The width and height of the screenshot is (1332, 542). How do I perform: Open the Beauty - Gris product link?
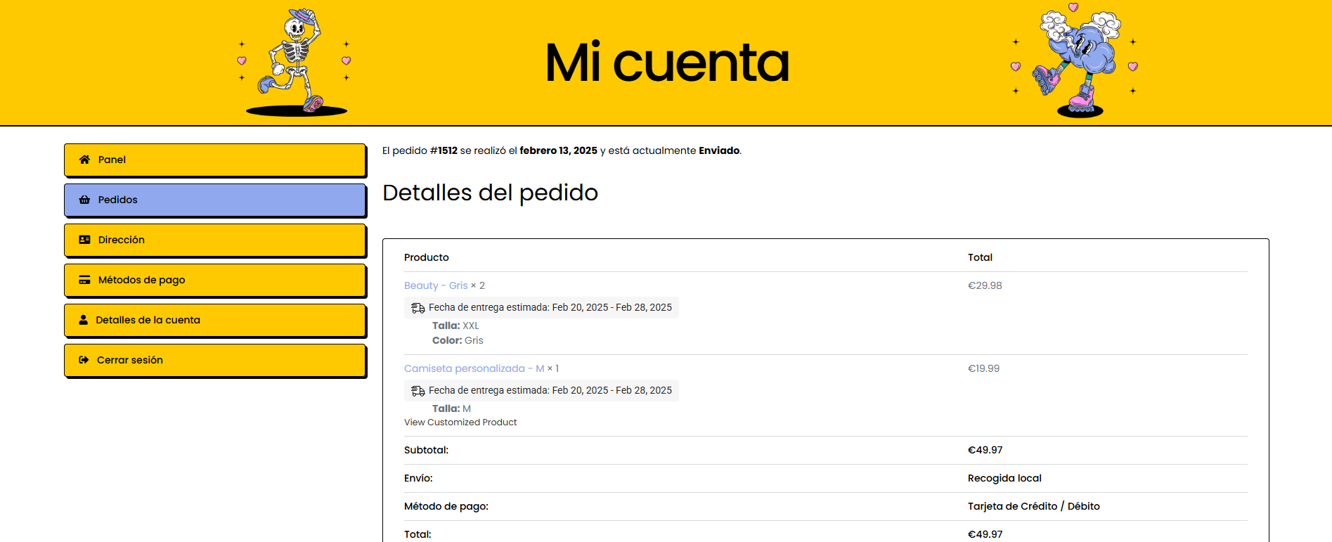[436, 285]
